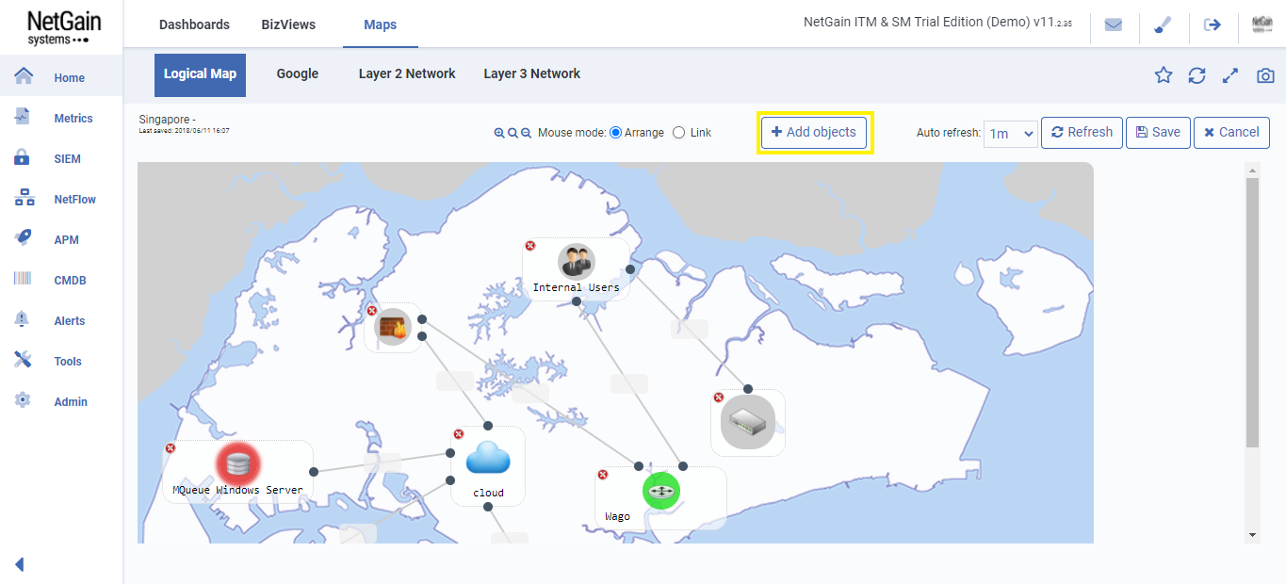1286x584 pixels.
Task: Remove the gray switch node via red X
Action: (719, 397)
